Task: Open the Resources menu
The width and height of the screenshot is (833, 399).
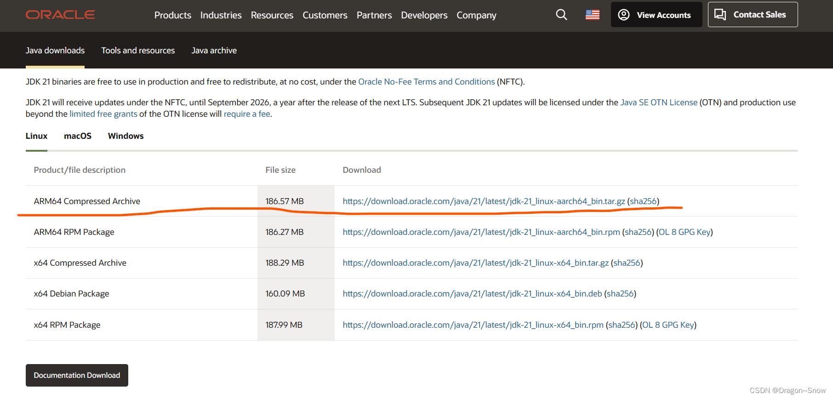Action: (x=272, y=15)
